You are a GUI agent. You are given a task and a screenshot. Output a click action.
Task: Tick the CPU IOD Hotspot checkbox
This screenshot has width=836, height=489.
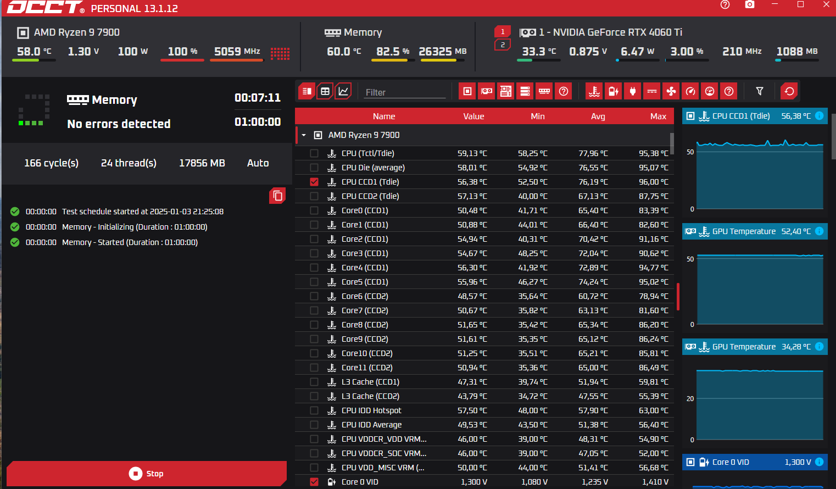[x=314, y=410]
